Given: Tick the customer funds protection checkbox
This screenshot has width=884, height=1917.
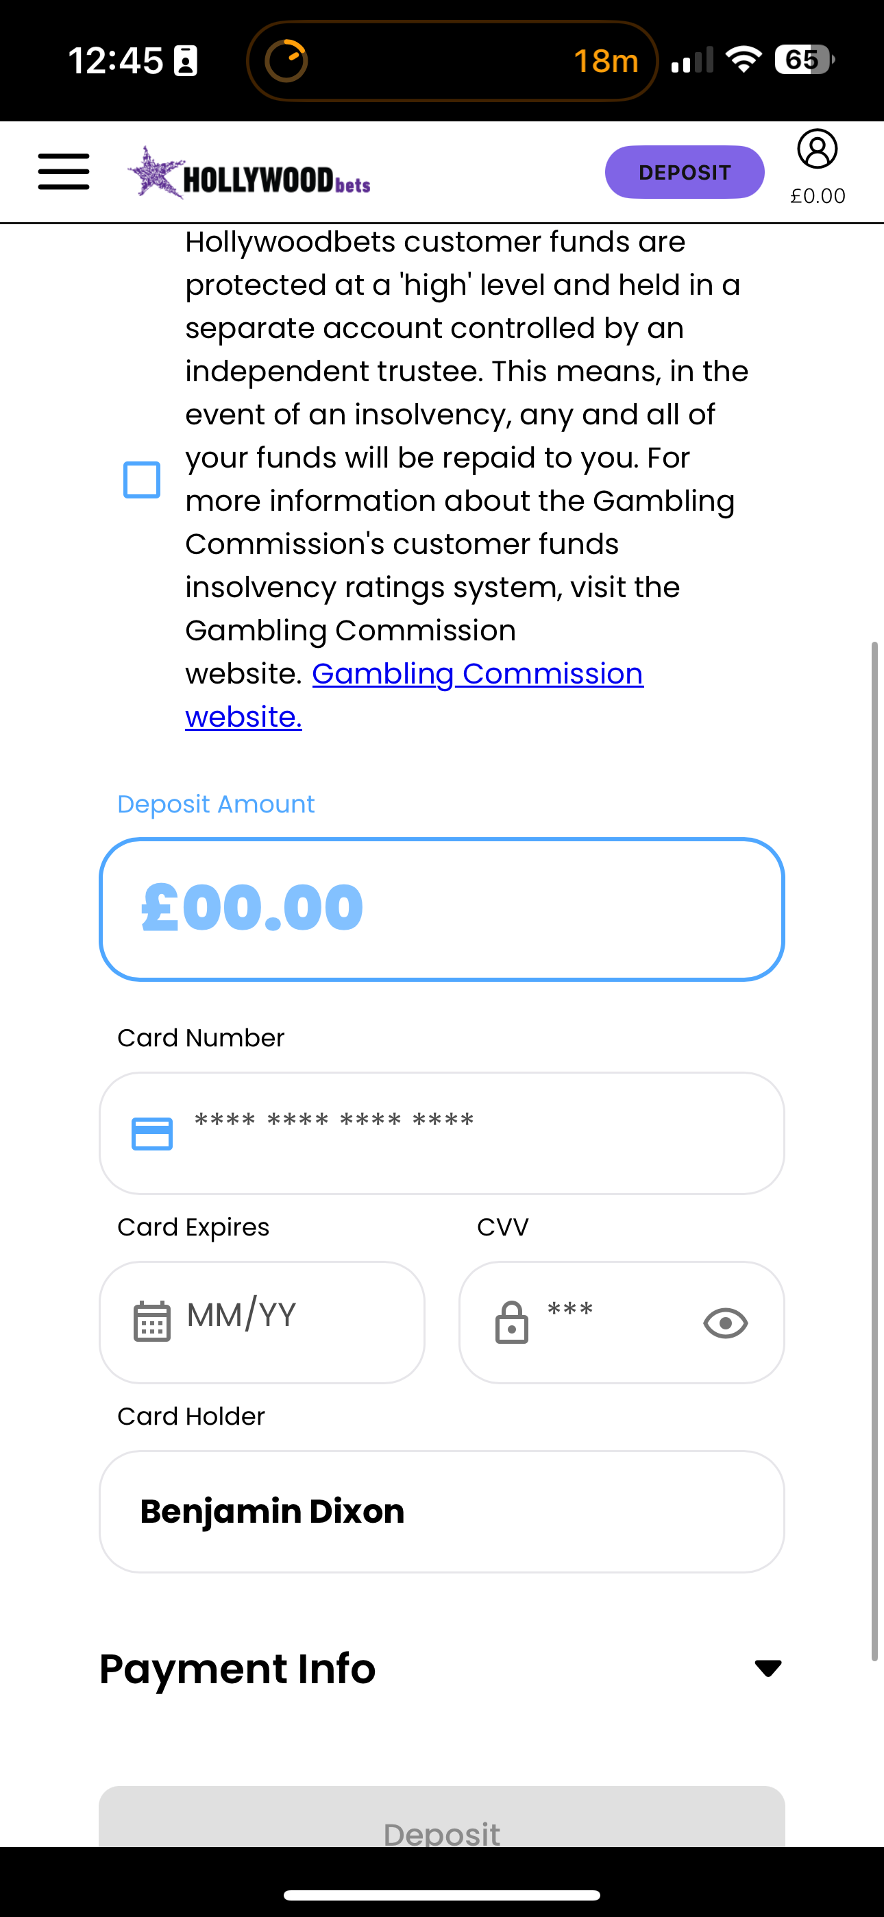Looking at the screenshot, I should [x=142, y=479].
